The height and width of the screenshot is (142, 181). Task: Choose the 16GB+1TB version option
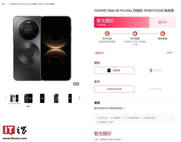point(155,89)
